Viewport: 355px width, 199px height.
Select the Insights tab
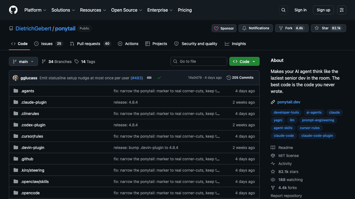pos(235,44)
